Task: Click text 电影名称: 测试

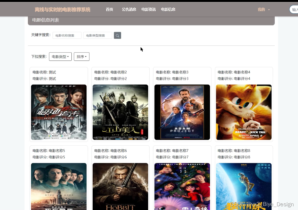Action: click(x=44, y=72)
